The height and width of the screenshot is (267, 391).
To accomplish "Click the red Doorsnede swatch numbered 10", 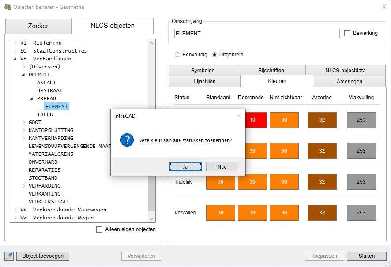I will pos(252,120).
